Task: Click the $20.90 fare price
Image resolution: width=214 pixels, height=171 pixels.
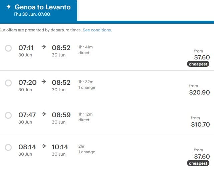Action: coord(199,93)
